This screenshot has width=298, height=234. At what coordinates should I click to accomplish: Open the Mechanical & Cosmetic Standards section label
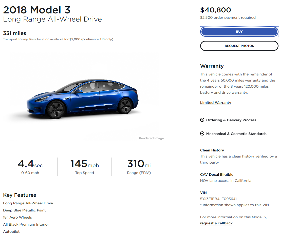pyautogui.click(x=236, y=134)
